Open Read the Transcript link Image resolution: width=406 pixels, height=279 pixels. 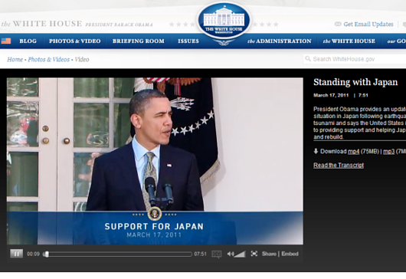[x=339, y=165]
